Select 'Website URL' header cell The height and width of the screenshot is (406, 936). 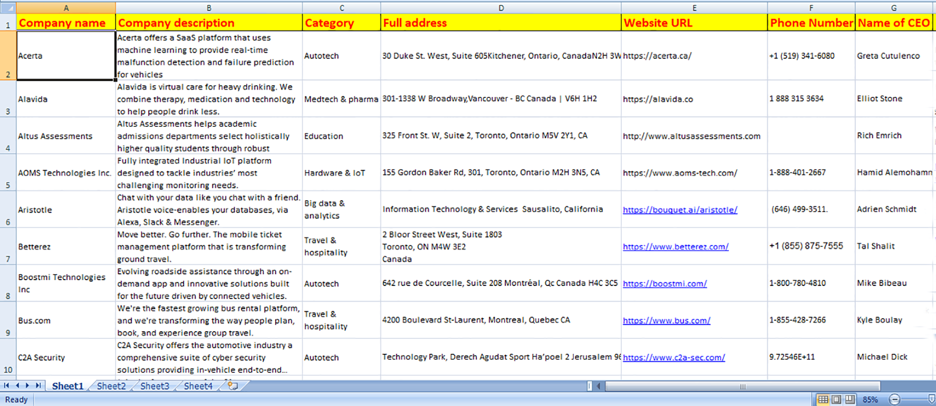(694, 23)
